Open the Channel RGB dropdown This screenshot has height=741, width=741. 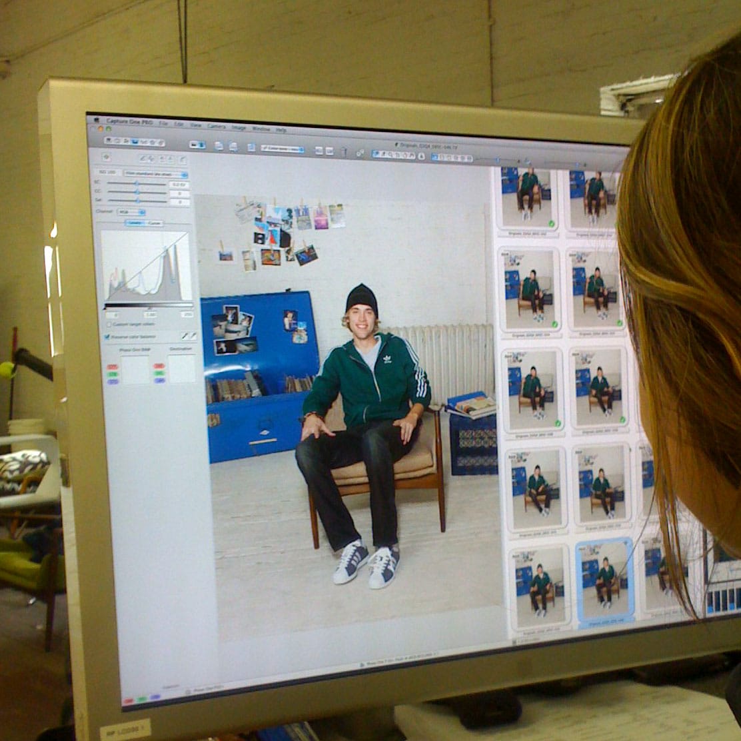(131, 212)
